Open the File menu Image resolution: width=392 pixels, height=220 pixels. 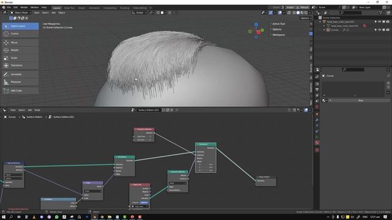pyautogui.click(x=9, y=8)
